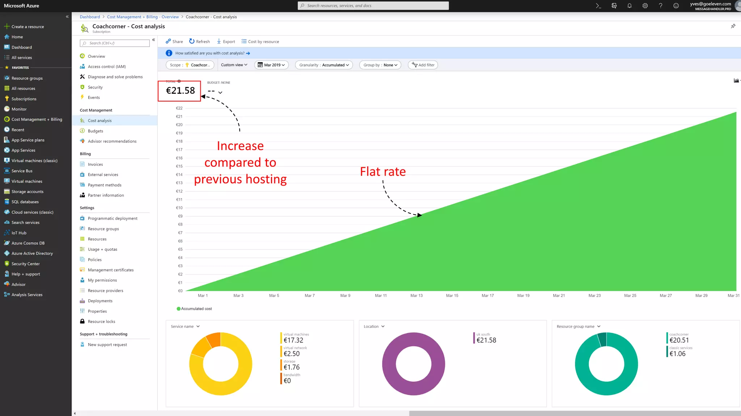
Task: Export the cost data
Action: pos(226,42)
